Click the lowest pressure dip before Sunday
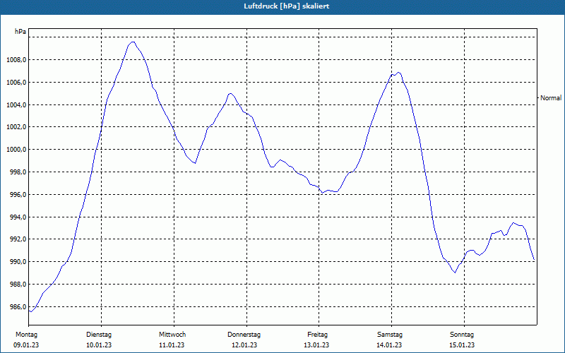This screenshot has width=565, height=353. tap(455, 273)
